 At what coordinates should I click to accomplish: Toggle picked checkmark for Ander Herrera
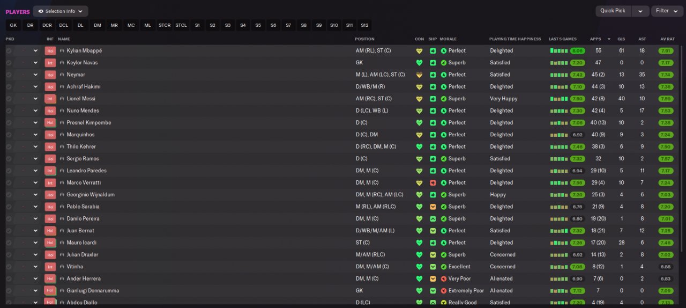(9, 279)
